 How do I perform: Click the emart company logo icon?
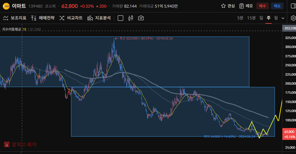pyautogui.click(x=6, y=6)
